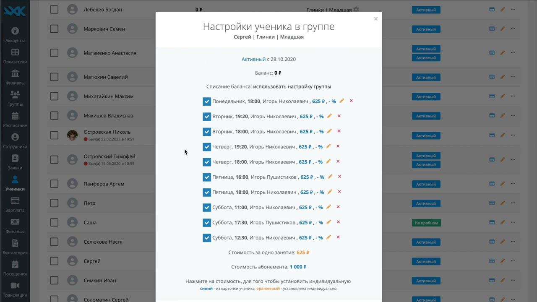The width and height of the screenshot is (537, 302).
Task: Toggle the Четверг 19:20 checkbox
Action: pyautogui.click(x=206, y=147)
